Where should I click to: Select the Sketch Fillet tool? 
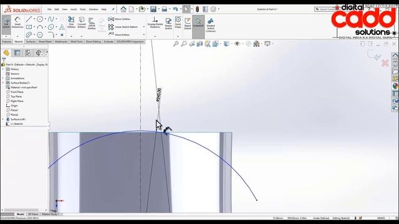coord(51,35)
